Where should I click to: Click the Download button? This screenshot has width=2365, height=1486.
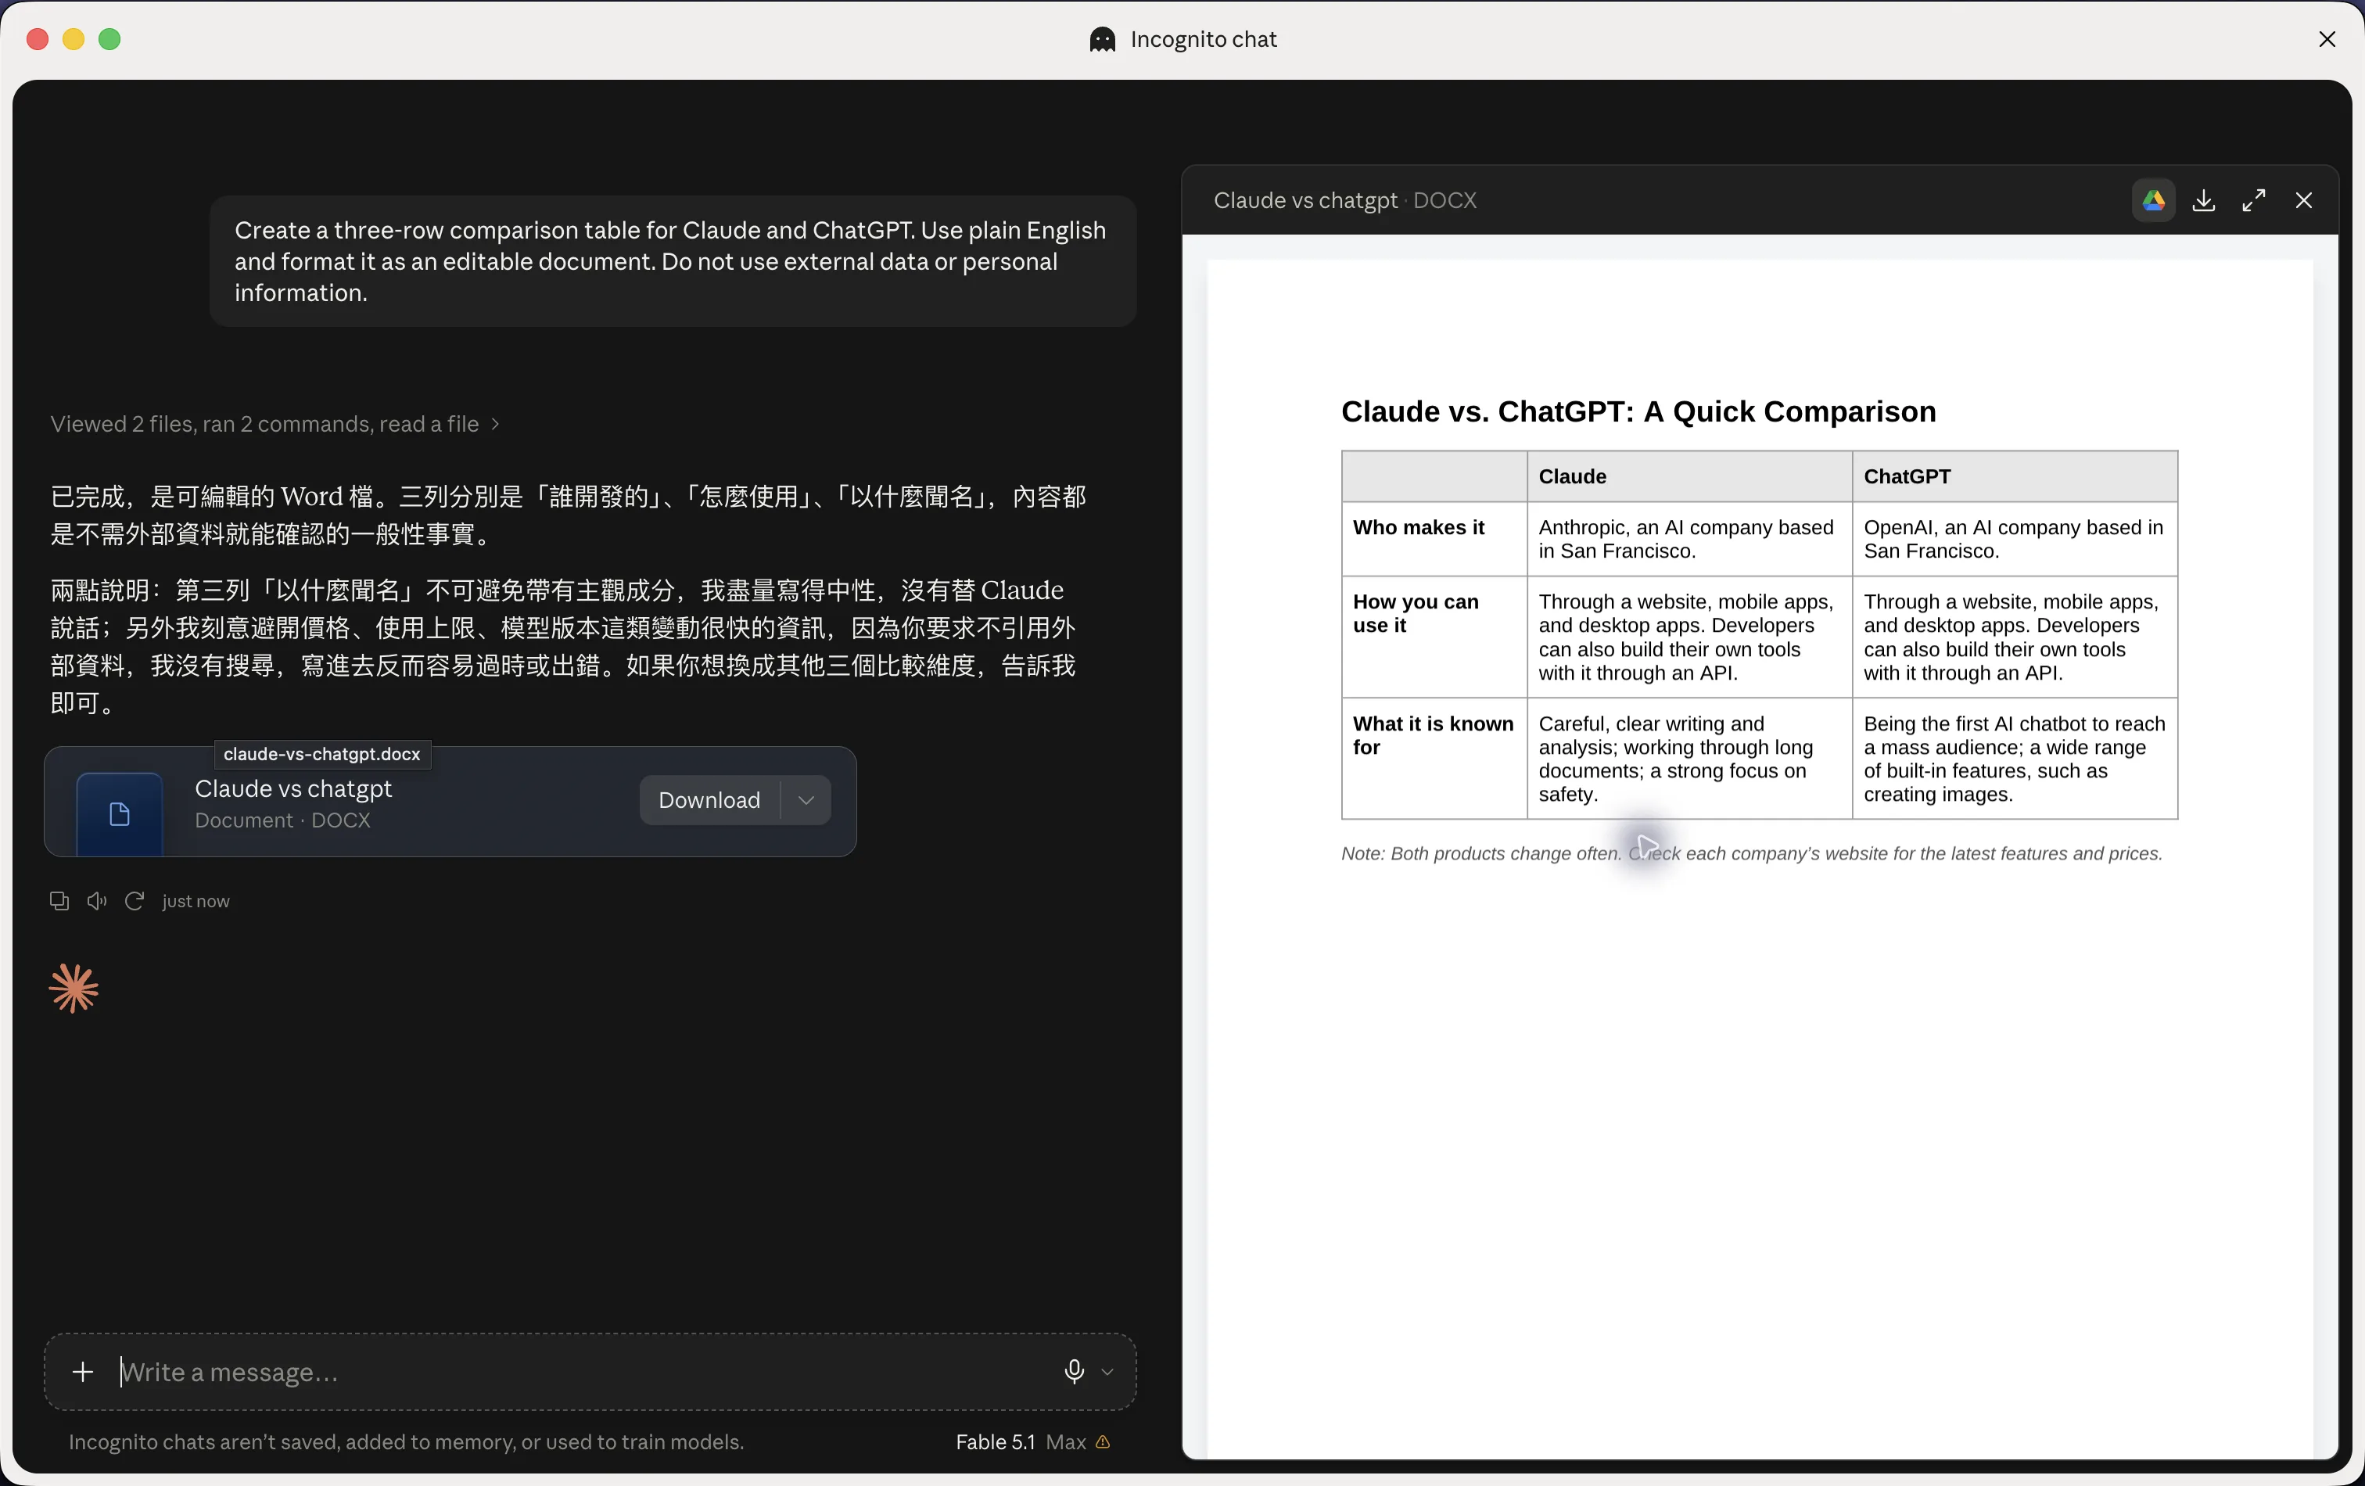pos(709,799)
